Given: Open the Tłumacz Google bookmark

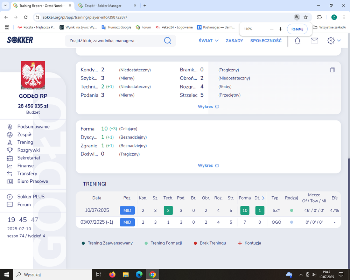Looking at the screenshot, I should tap(117, 27).
